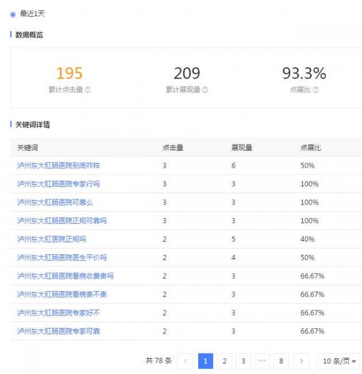
Task: Click help icon beside 点展比 summary
Action: point(315,90)
